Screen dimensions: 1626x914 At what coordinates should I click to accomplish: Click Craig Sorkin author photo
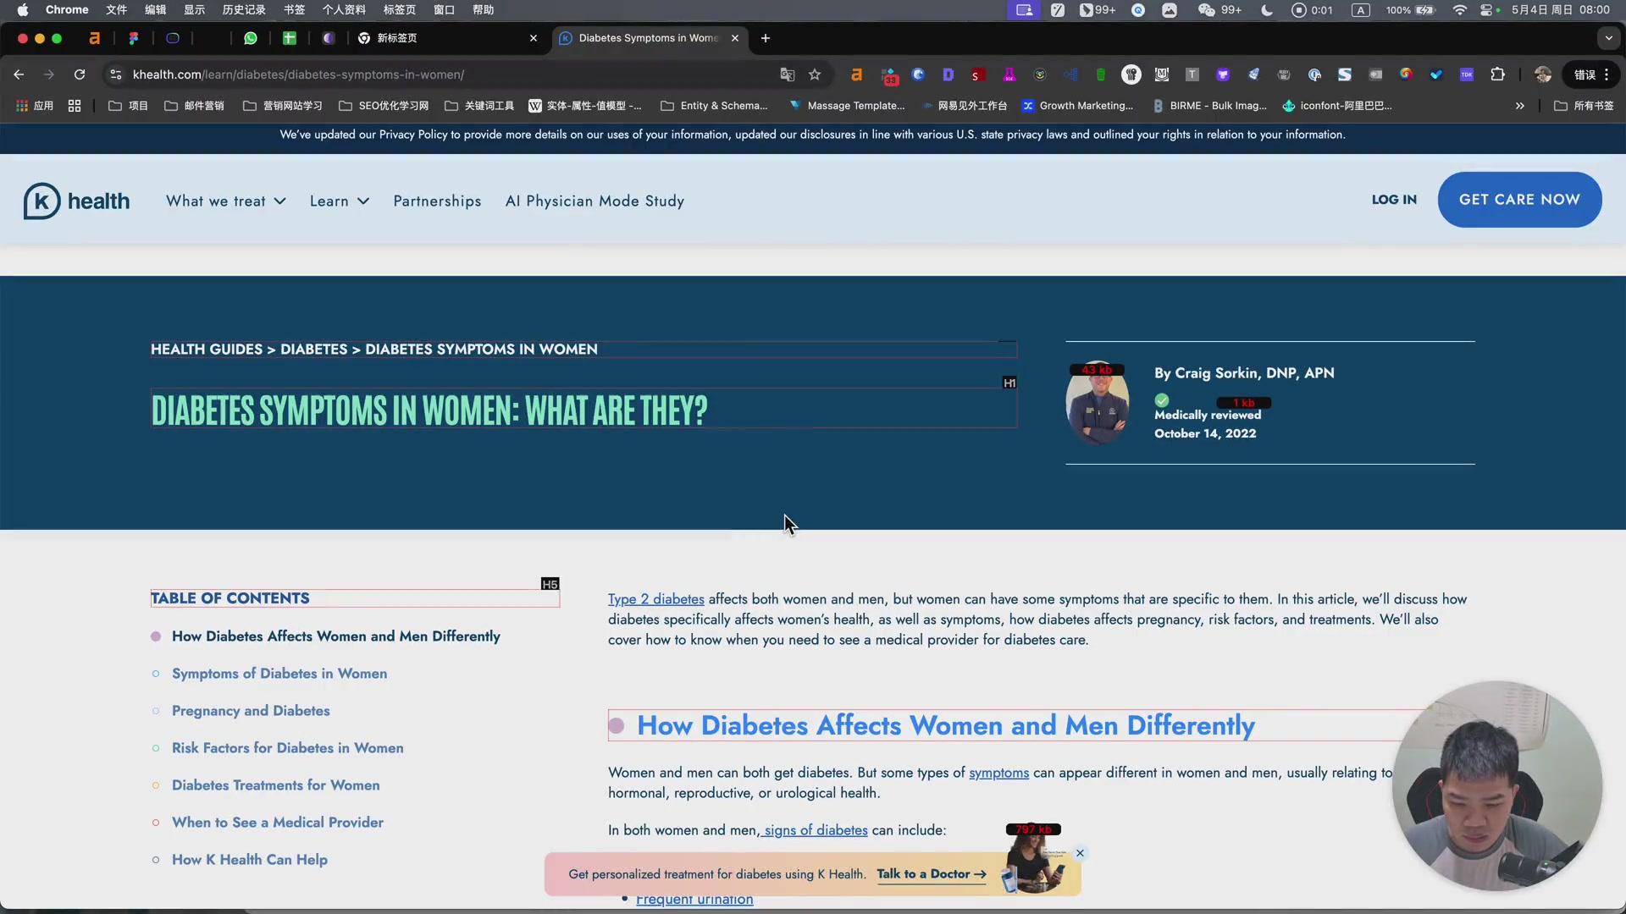click(1097, 403)
